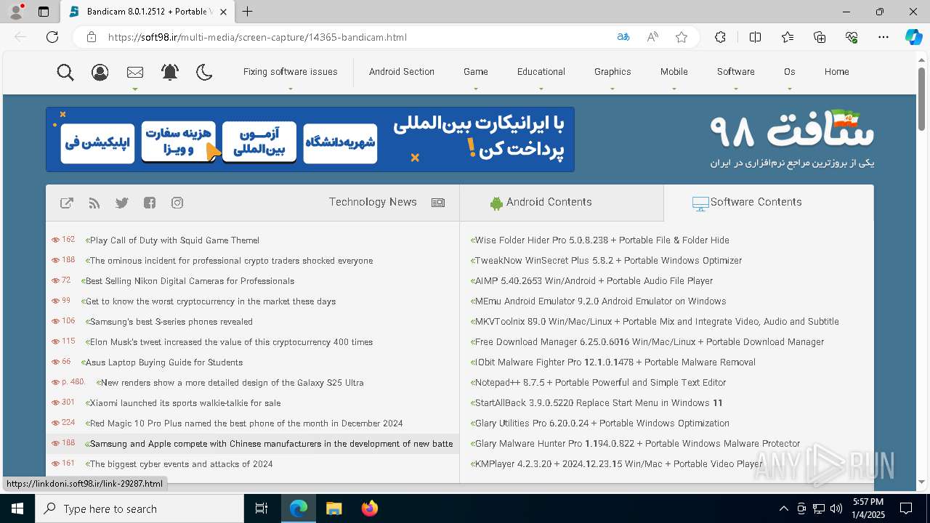Toggle dark mode with the moon icon
The height and width of the screenshot is (523, 930).
pos(205,72)
